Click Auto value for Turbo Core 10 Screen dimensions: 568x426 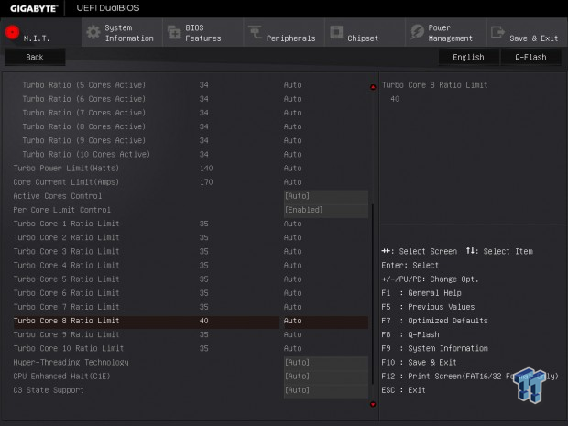click(x=292, y=348)
